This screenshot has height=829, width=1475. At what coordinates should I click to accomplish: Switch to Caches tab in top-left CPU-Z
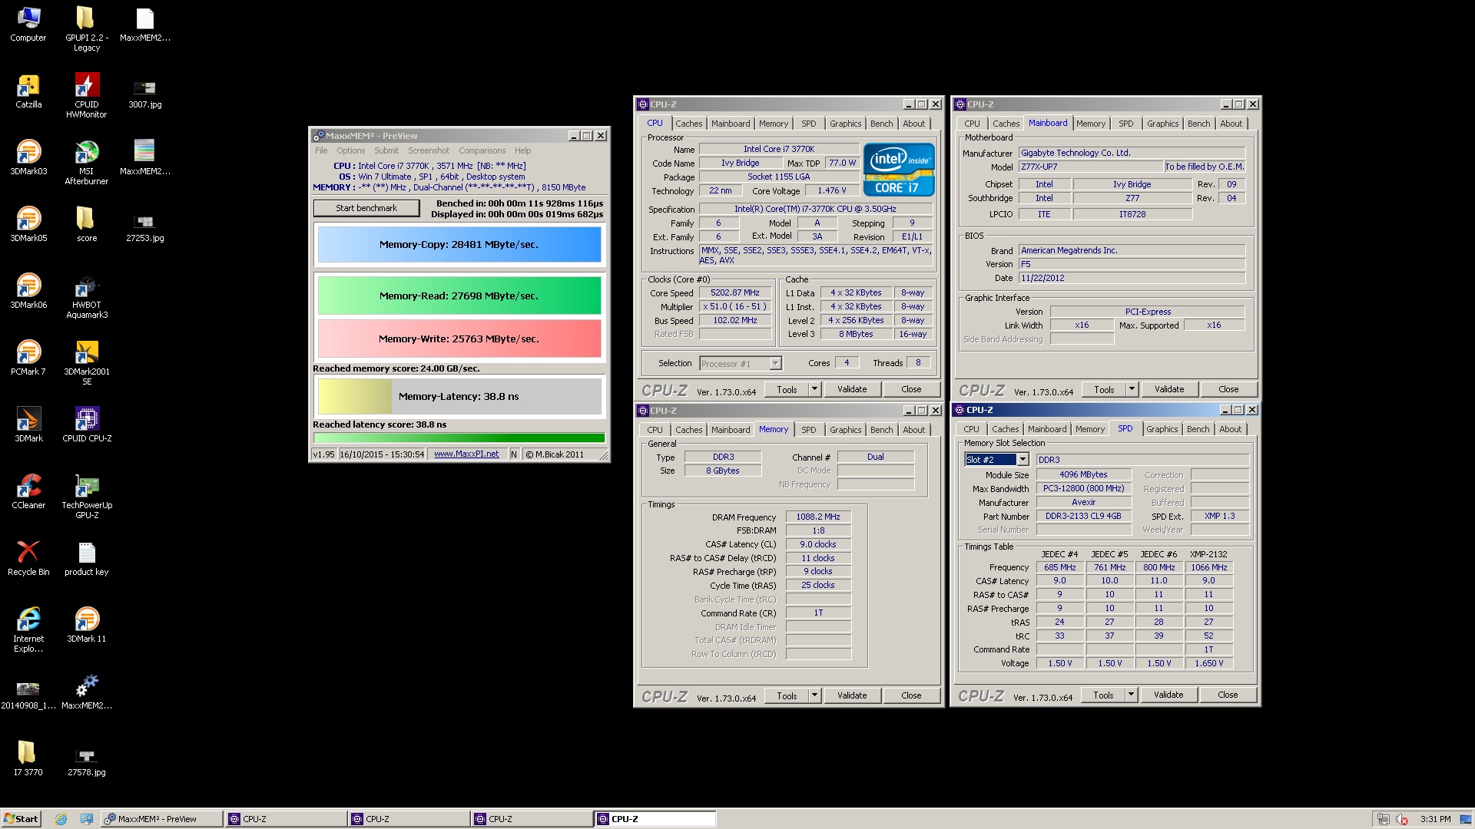[689, 124]
